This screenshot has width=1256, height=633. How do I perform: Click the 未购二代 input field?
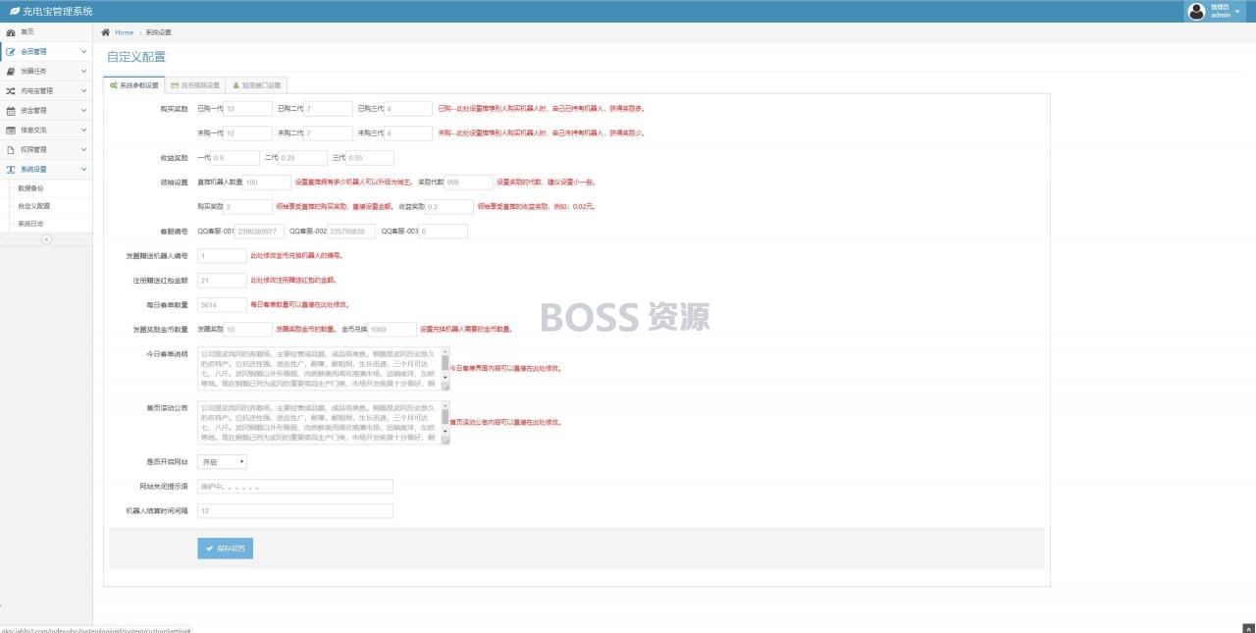pos(328,132)
